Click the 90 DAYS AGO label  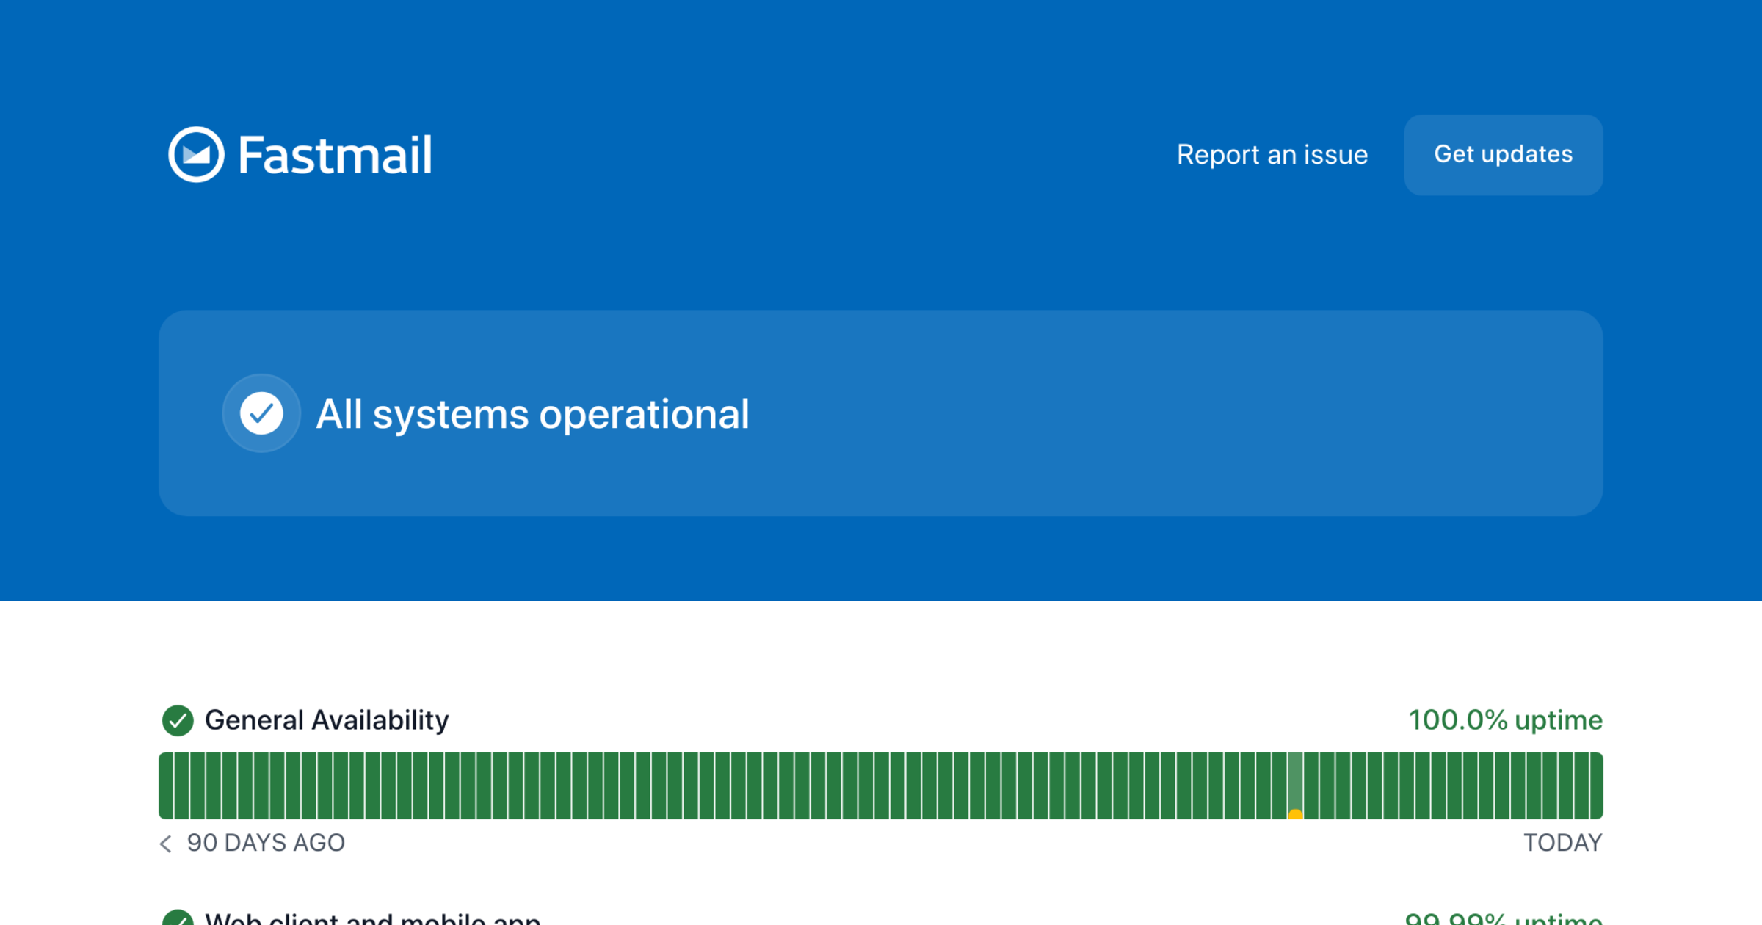(266, 843)
